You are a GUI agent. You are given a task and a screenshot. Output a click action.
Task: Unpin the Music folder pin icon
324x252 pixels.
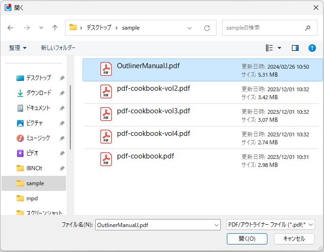[62, 138]
